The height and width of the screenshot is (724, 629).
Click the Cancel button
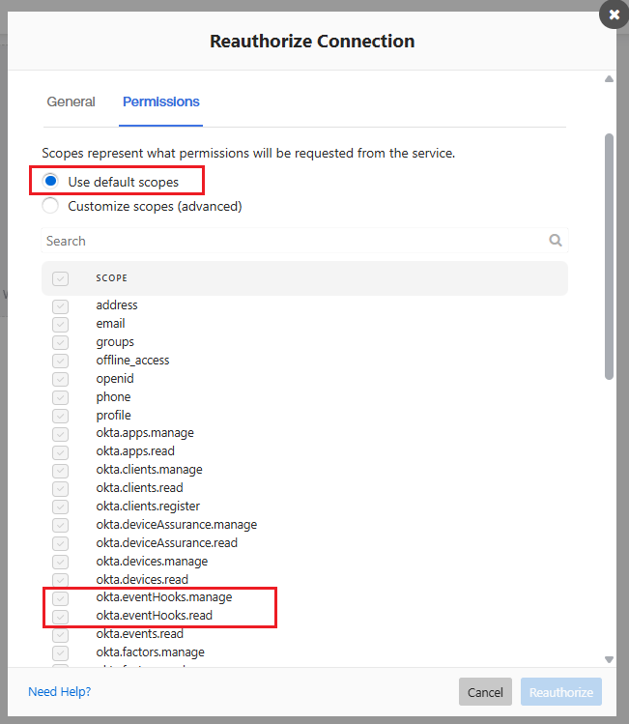click(x=485, y=692)
